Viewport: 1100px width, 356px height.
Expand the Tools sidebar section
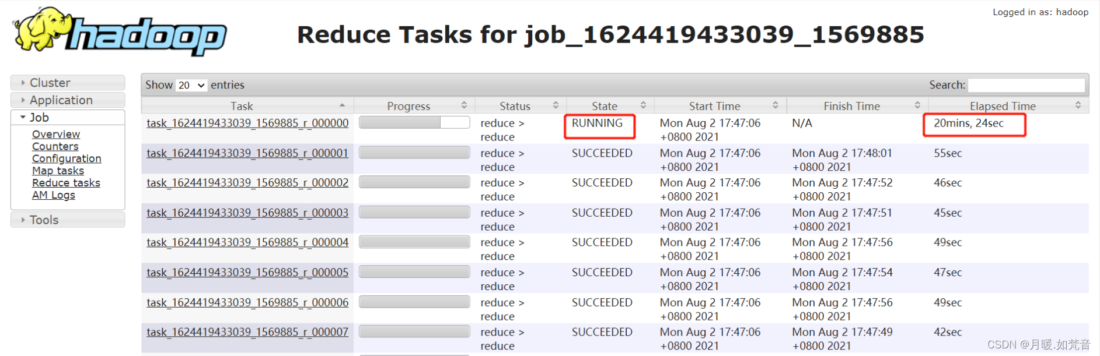[x=68, y=220]
